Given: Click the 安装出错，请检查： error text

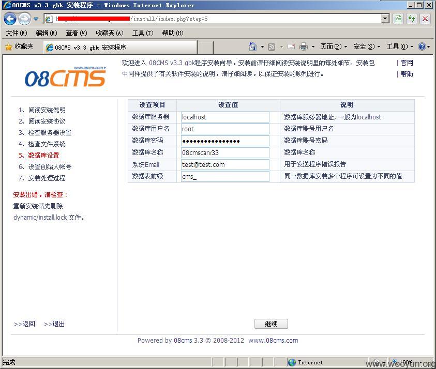Looking at the screenshot, I should (40, 195).
